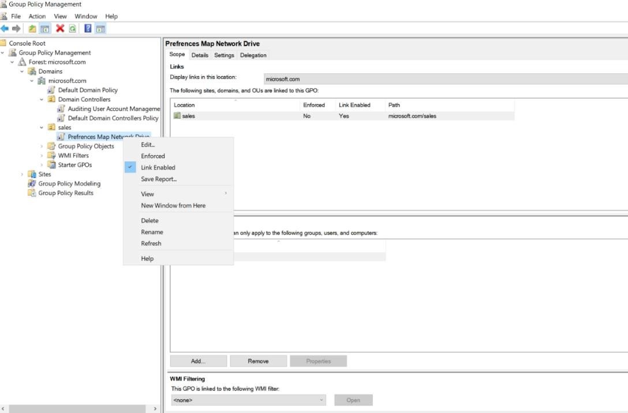Click the left pane horizontal scrollbar
628x413 pixels.
pos(77,408)
